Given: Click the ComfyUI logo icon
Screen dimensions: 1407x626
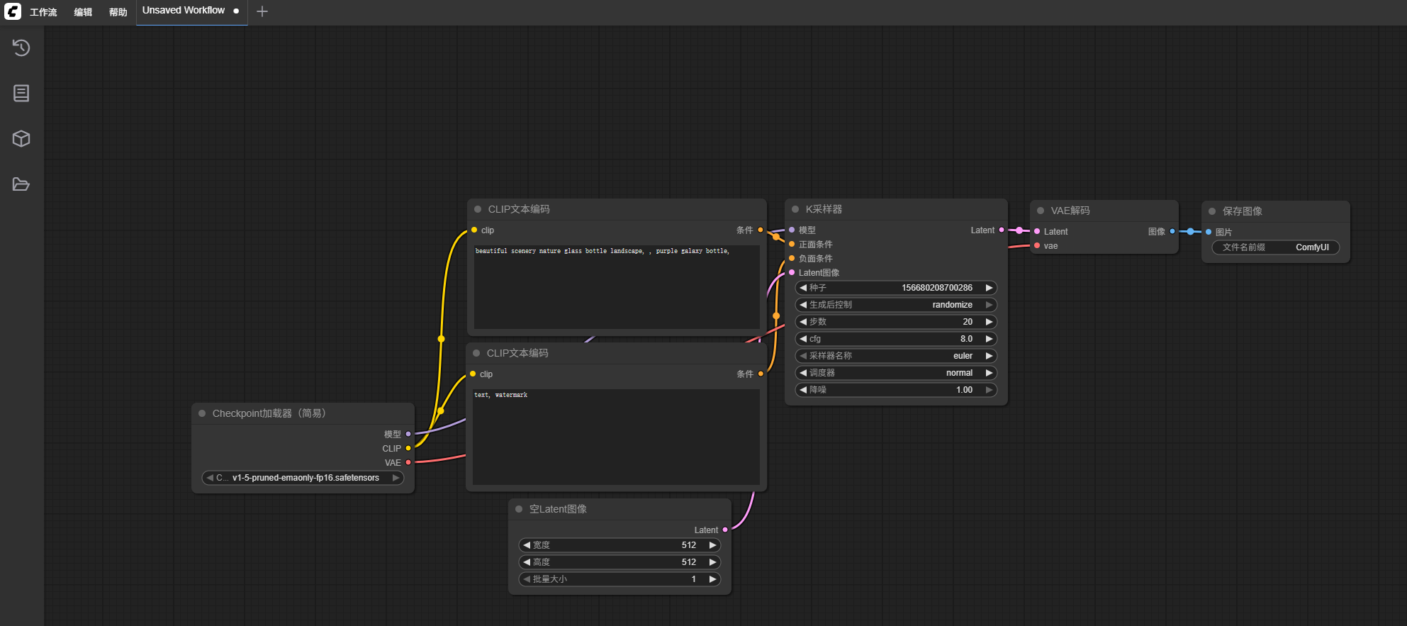Looking at the screenshot, I should 13,11.
